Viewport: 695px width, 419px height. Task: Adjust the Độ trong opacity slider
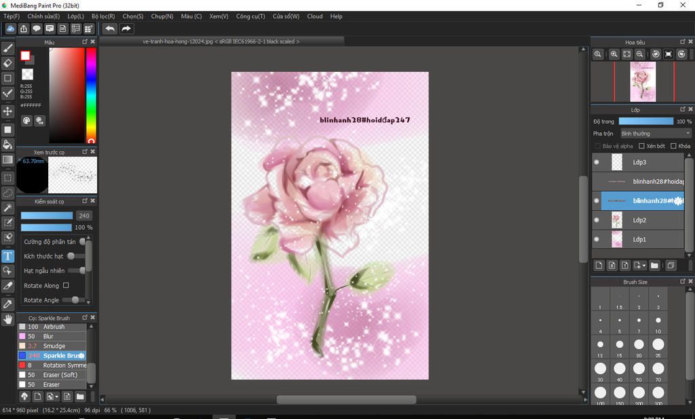(x=646, y=121)
